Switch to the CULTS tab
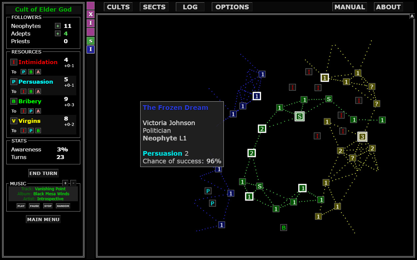Image resolution: width=417 pixels, height=260 pixels. click(118, 7)
